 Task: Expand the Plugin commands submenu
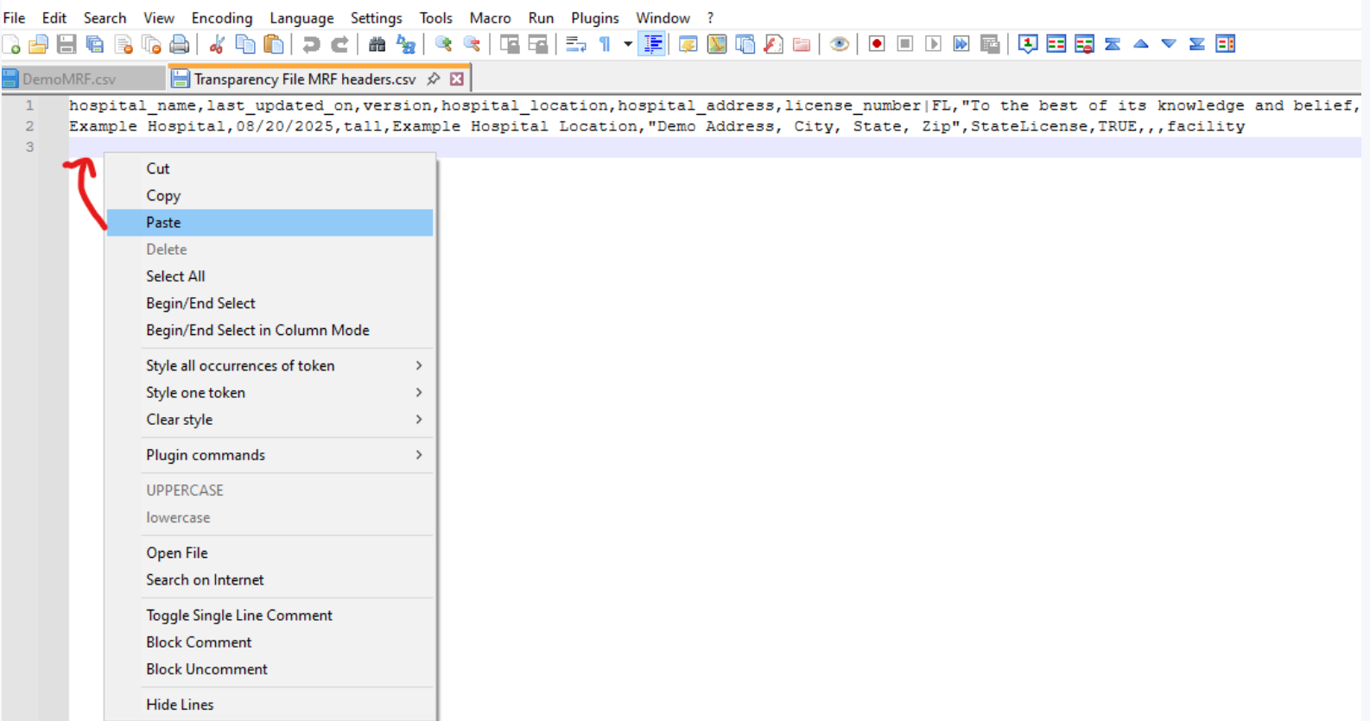(x=419, y=454)
